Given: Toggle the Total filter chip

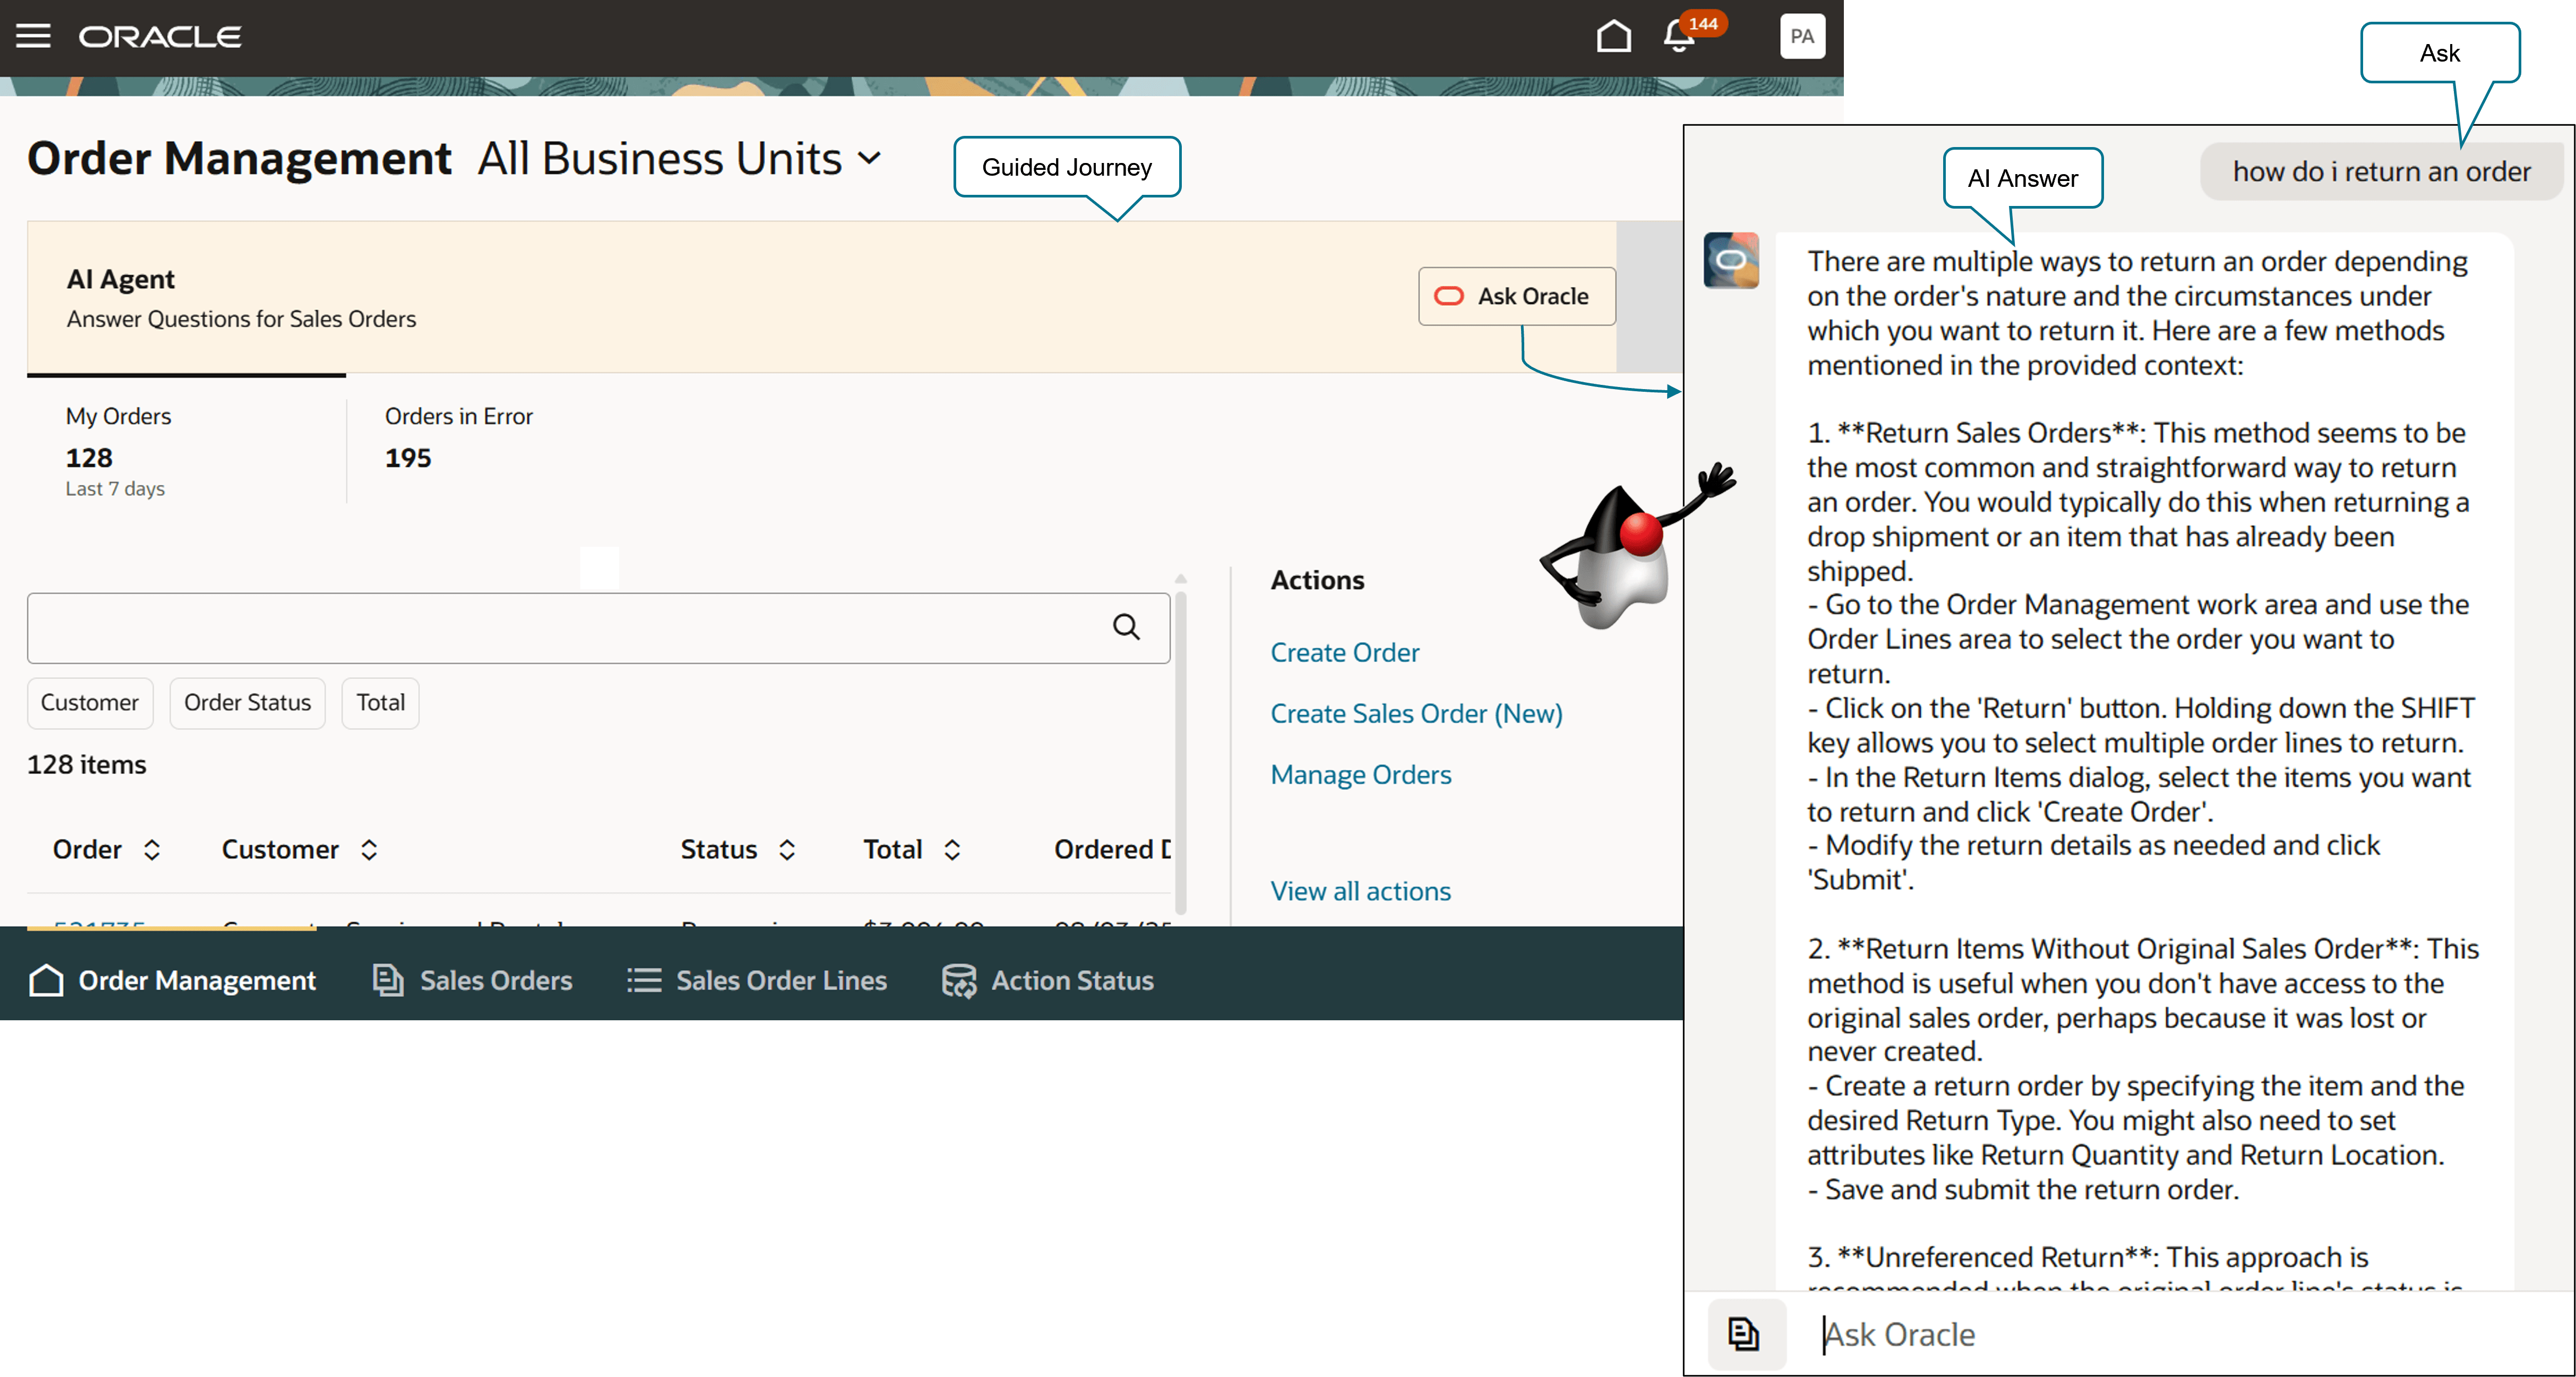Looking at the screenshot, I should [380, 703].
